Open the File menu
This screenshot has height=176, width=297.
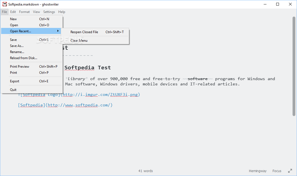click(x=4, y=12)
